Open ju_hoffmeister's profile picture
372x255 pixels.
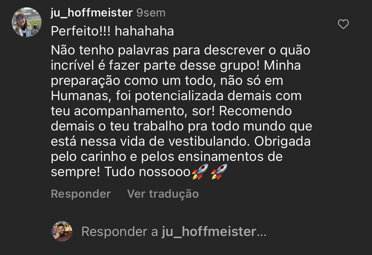tap(27, 22)
